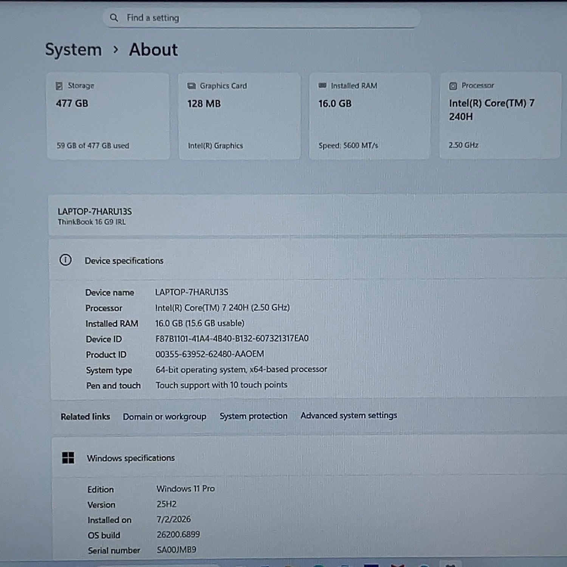Screen dimensions: 567x567
Task: Click the Storage card icon
Action: pos(59,86)
